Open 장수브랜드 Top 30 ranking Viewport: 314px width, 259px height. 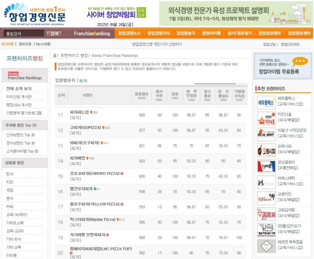[x=20, y=143]
